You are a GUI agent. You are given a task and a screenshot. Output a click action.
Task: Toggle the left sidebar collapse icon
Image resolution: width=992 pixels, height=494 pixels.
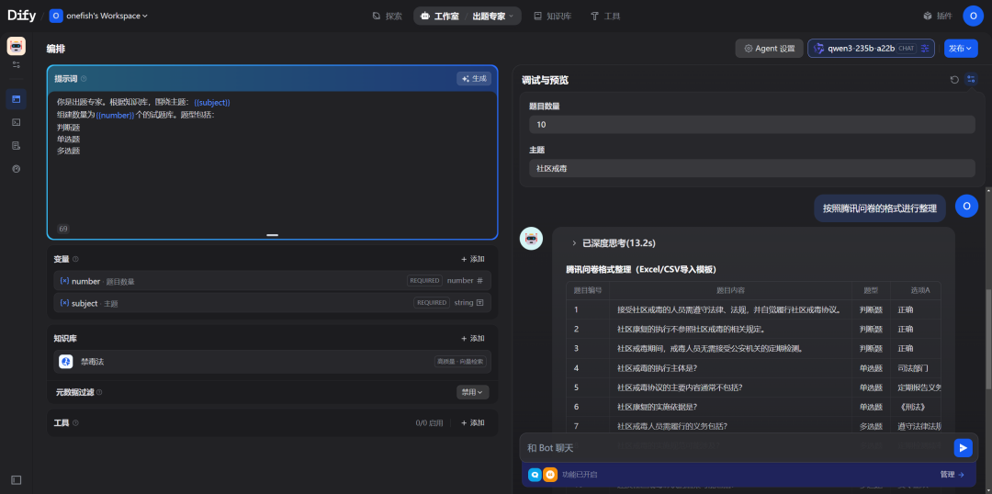coord(16,479)
